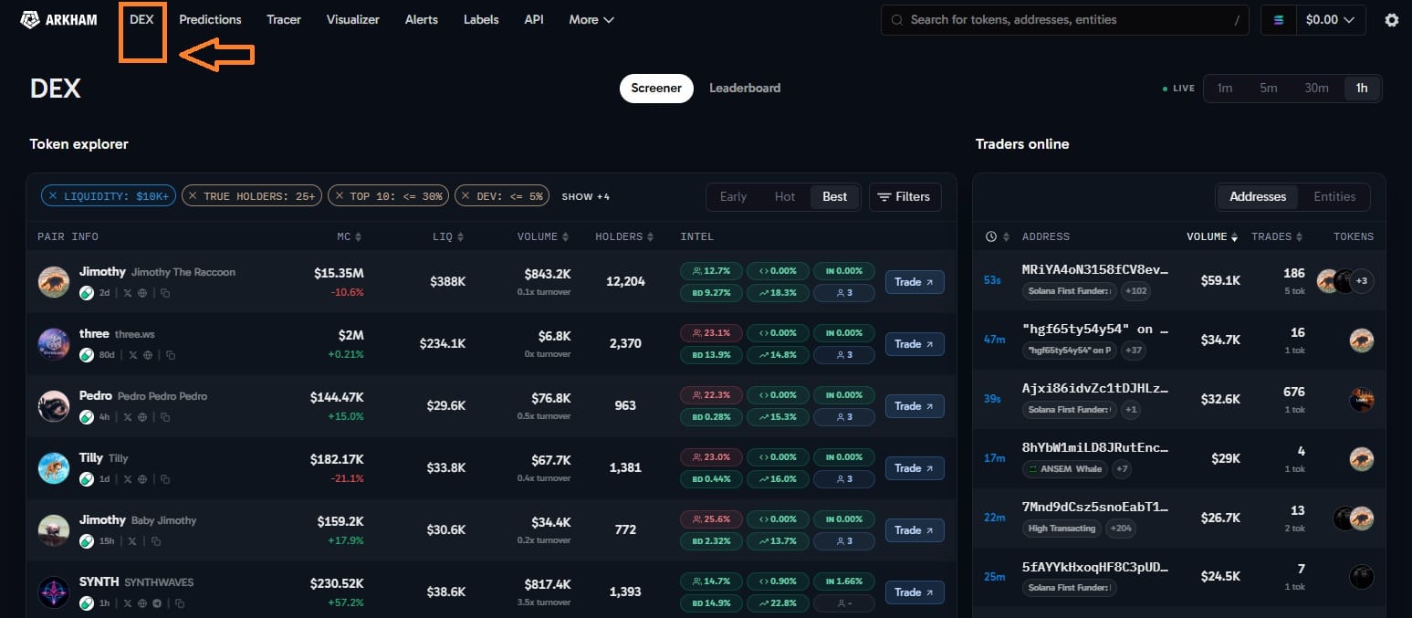Open the Visualizer nav item
Screen dimensions: 1412x618
click(x=352, y=19)
